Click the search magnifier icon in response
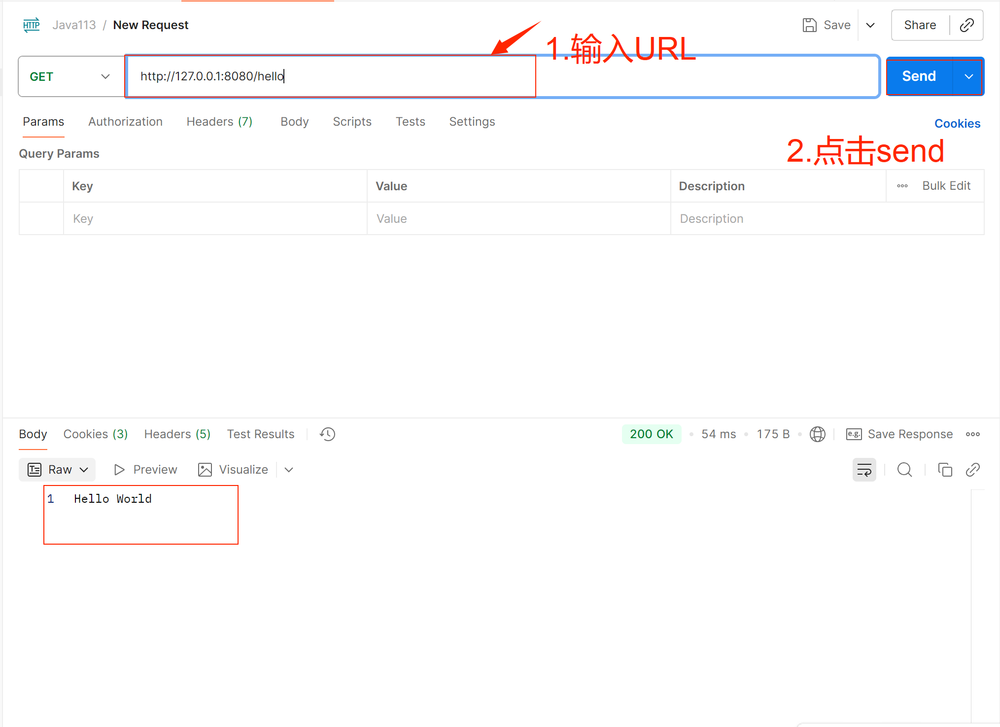Screen dimensions: 1000x727 904,470
